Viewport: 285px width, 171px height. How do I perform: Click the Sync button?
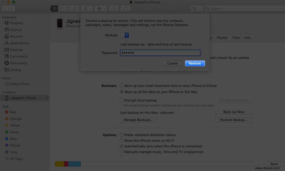[x=274, y=164]
